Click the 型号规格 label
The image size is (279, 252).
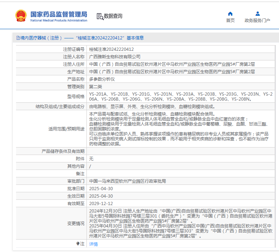(x=76, y=97)
